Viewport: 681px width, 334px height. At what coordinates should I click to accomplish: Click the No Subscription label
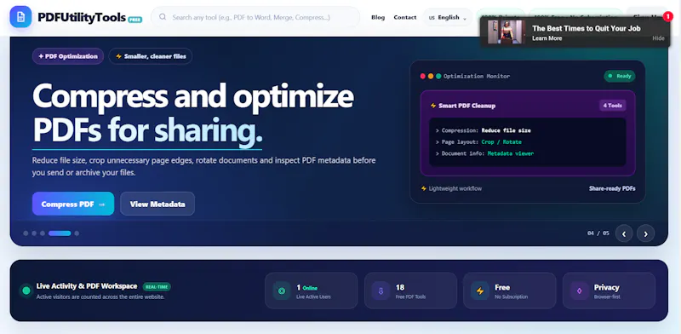click(512, 297)
